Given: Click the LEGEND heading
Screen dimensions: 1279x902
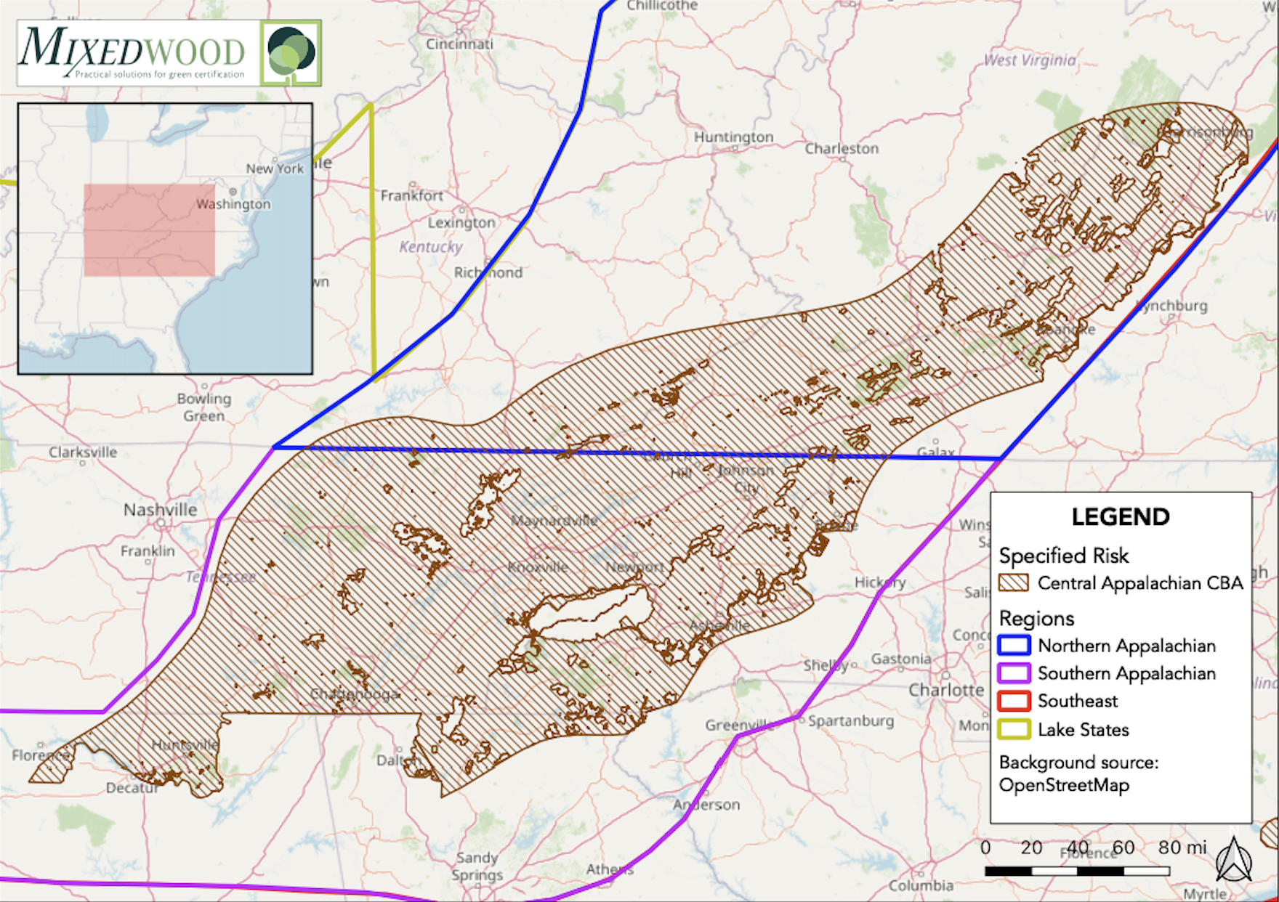Looking at the screenshot, I should [1121, 517].
